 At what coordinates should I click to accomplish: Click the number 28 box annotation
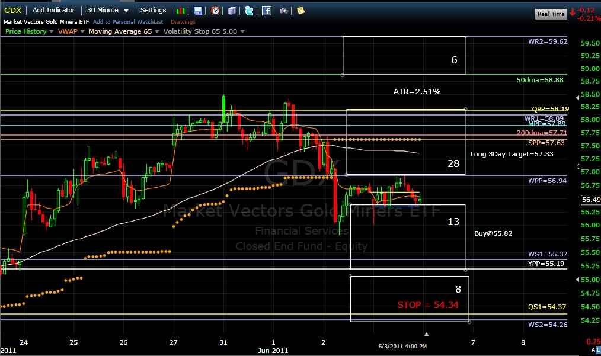tap(453, 163)
